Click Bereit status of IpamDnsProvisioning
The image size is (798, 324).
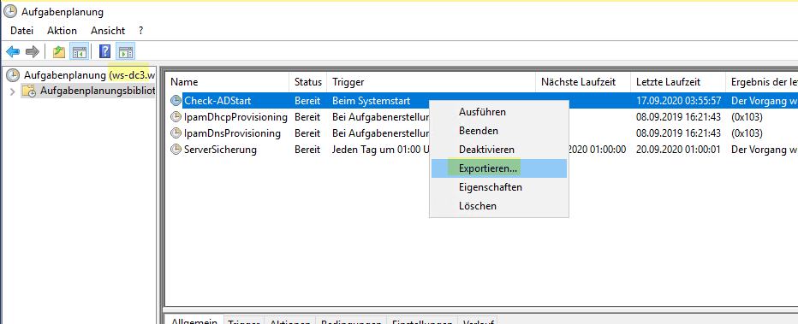307,133
